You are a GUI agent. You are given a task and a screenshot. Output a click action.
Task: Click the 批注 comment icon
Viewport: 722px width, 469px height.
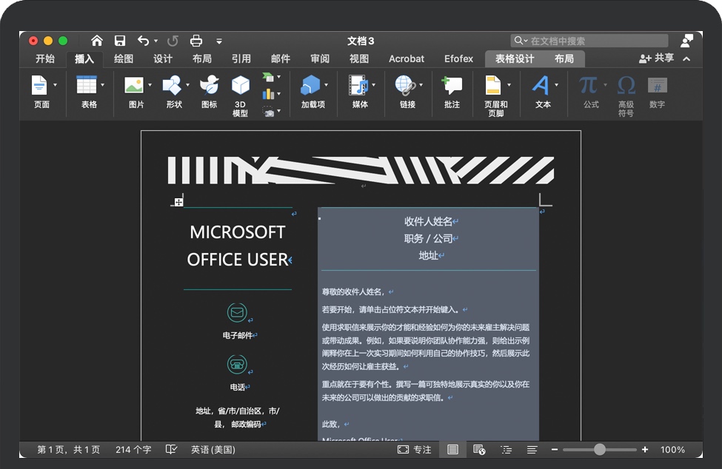point(452,86)
